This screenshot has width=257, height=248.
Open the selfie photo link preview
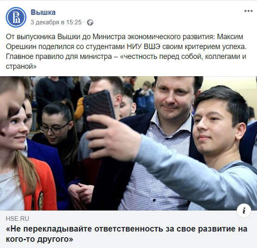click(128, 143)
